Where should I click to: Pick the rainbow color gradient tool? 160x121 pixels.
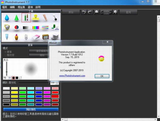(36, 28)
